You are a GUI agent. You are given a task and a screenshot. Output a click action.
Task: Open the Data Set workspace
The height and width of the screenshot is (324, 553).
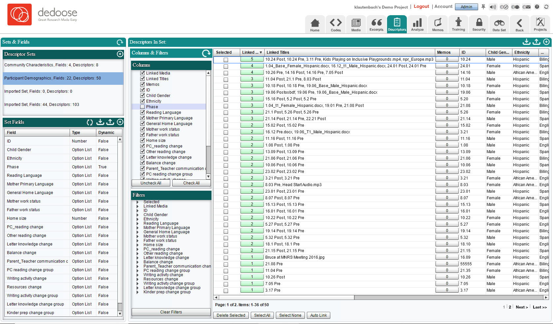(x=499, y=24)
